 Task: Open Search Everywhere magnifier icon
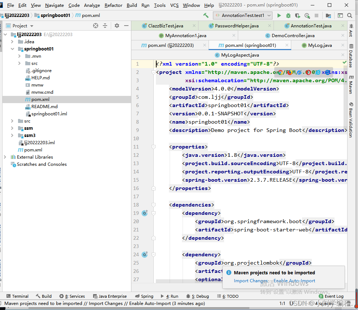tap(350, 15)
